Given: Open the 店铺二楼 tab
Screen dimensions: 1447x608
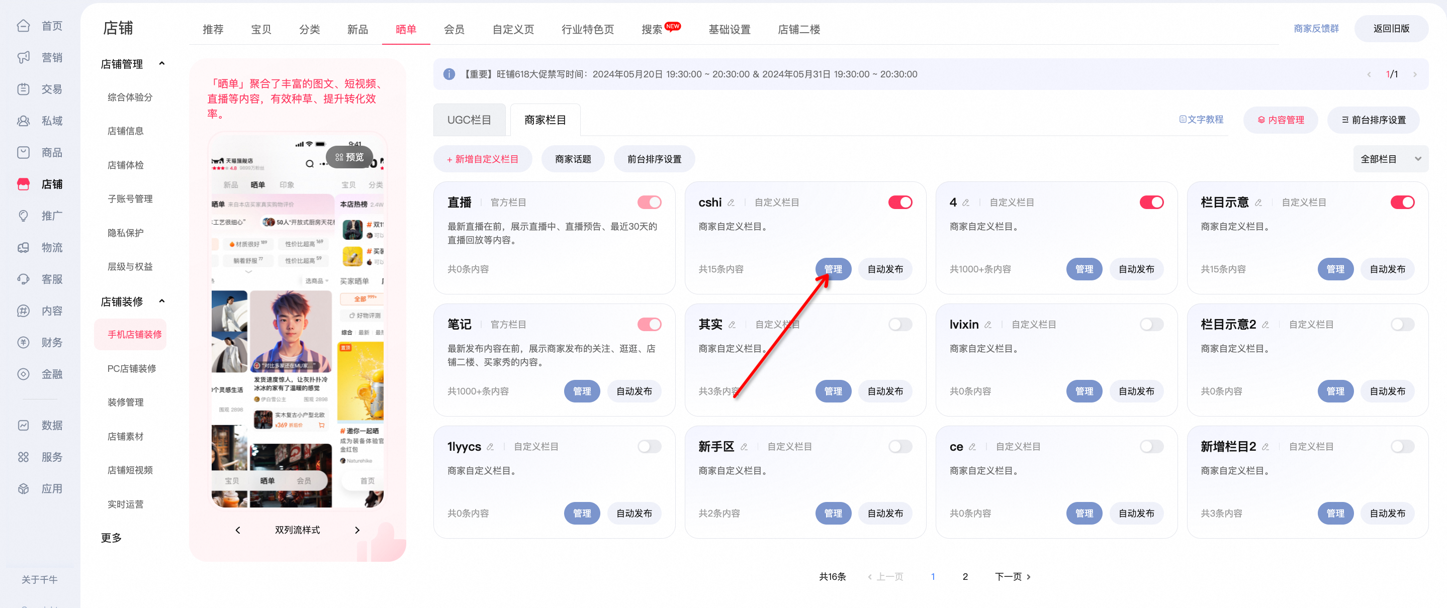Looking at the screenshot, I should [799, 29].
